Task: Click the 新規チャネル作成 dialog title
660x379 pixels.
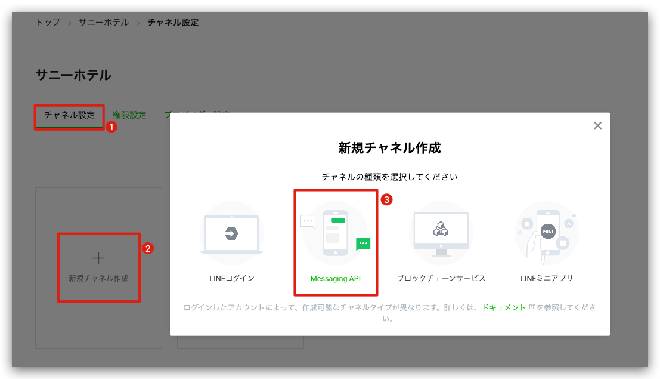Action: 389,148
